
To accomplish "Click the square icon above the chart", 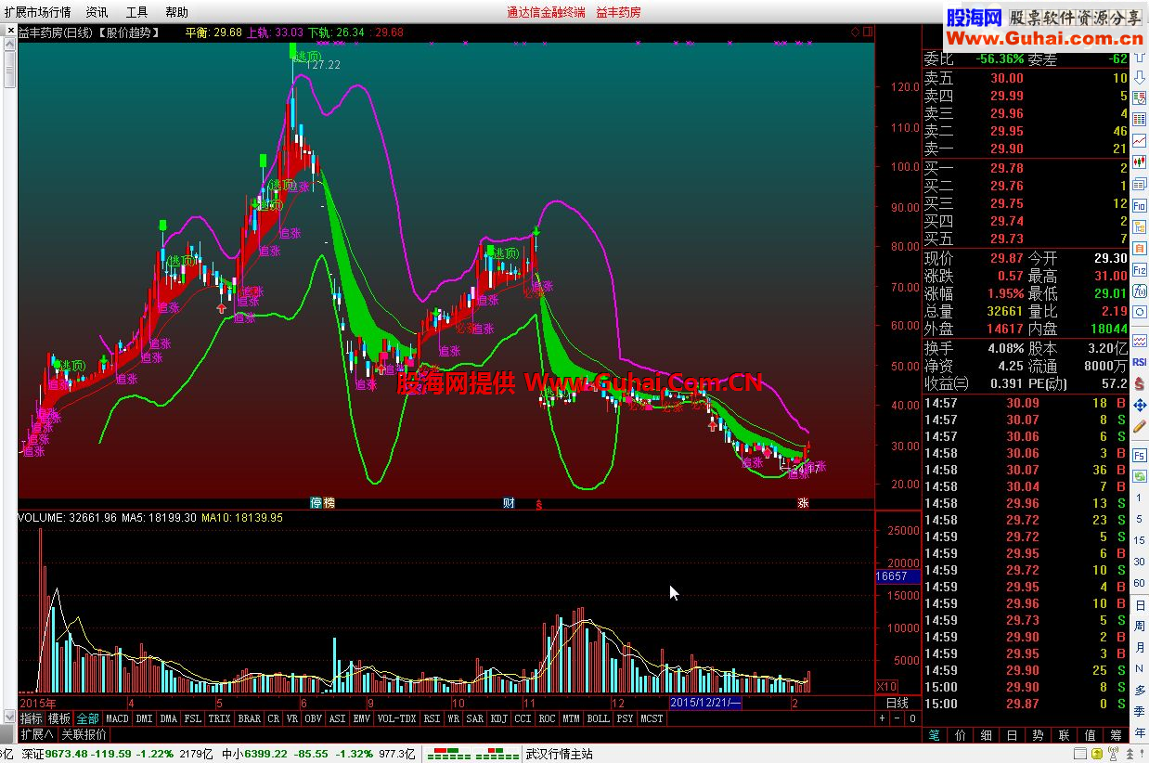I will pos(868,32).
